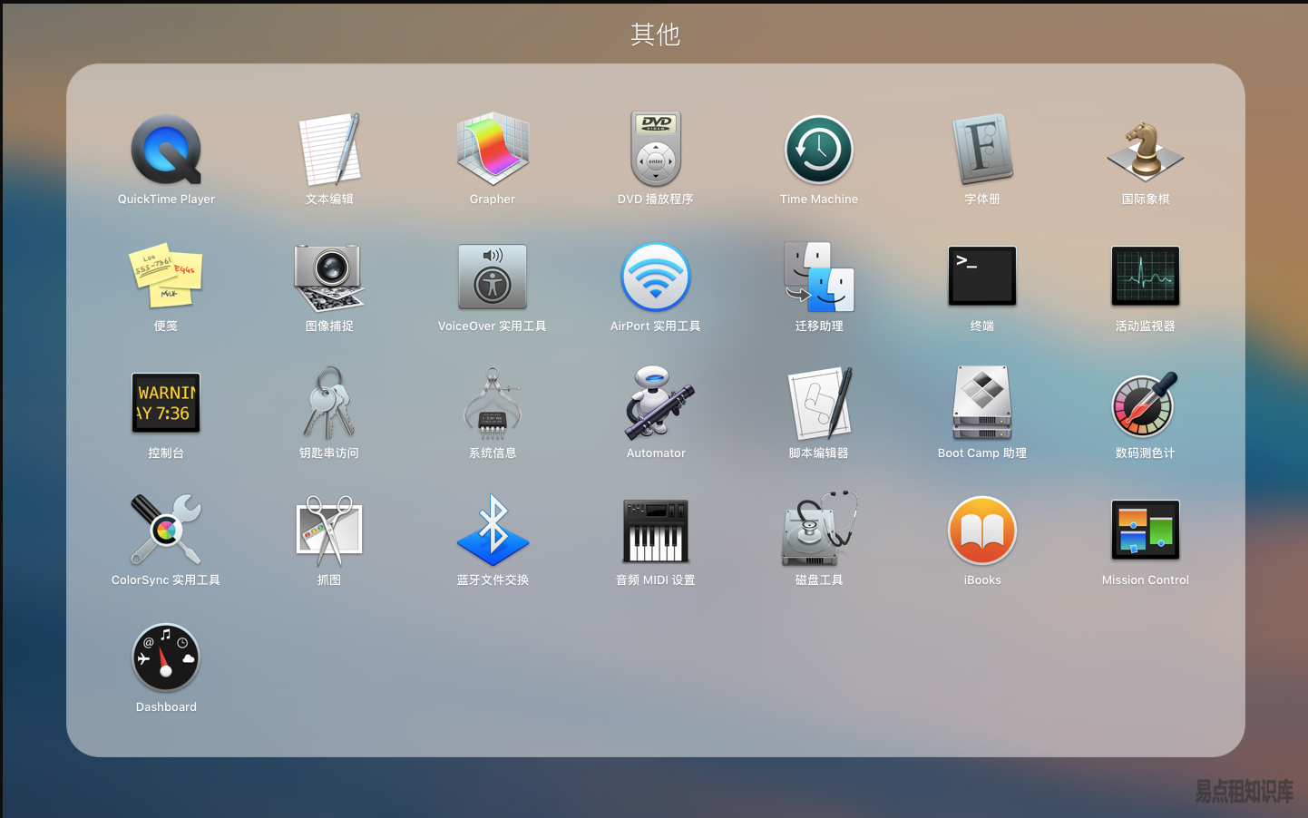This screenshot has height=818, width=1308.
Task: Open the QuickTime Player app icon
Action: 166,150
